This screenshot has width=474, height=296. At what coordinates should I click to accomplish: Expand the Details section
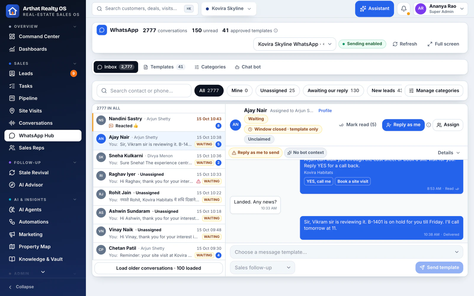(449, 153)
